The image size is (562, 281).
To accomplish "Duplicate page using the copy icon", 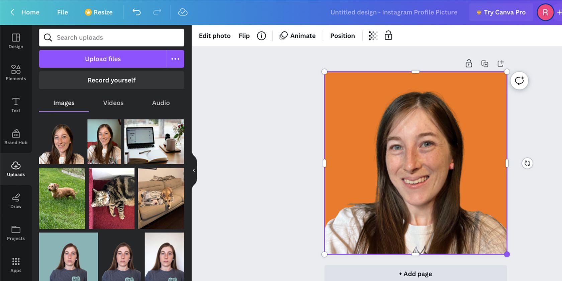I will tap(484, 64).
